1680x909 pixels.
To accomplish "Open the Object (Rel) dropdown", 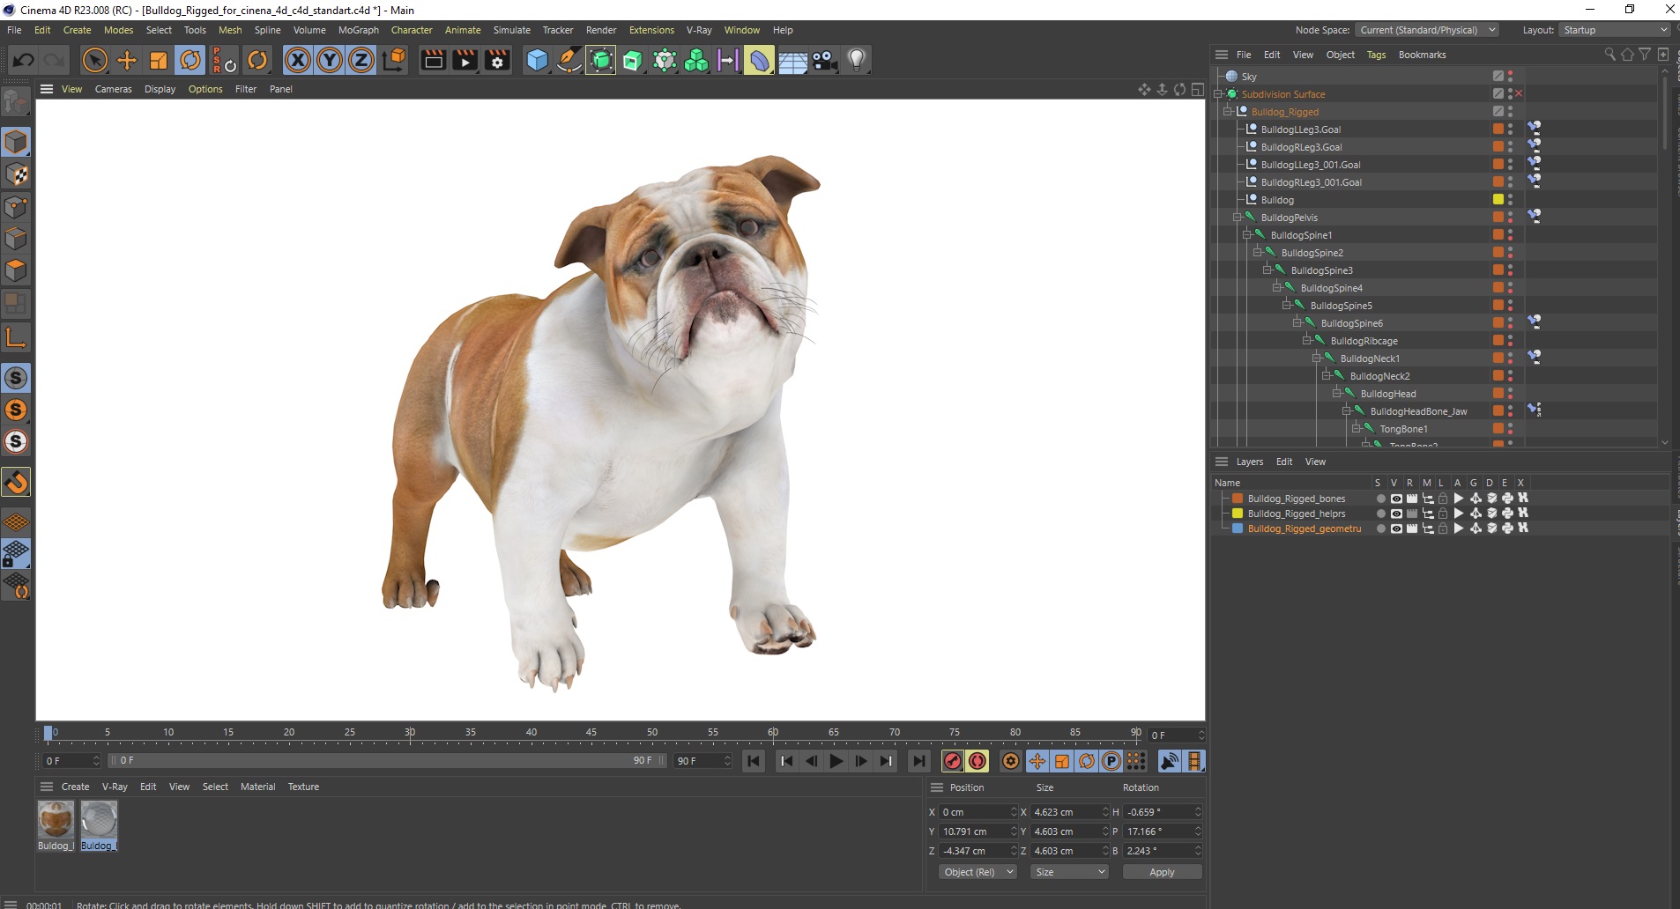I will click(x=978, y=872).
